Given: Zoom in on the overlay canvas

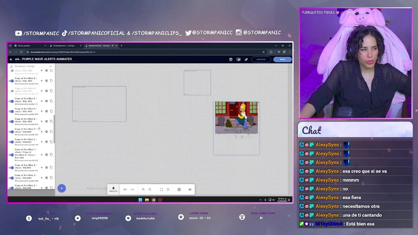Looking at the screenshot, I should 143,189.
